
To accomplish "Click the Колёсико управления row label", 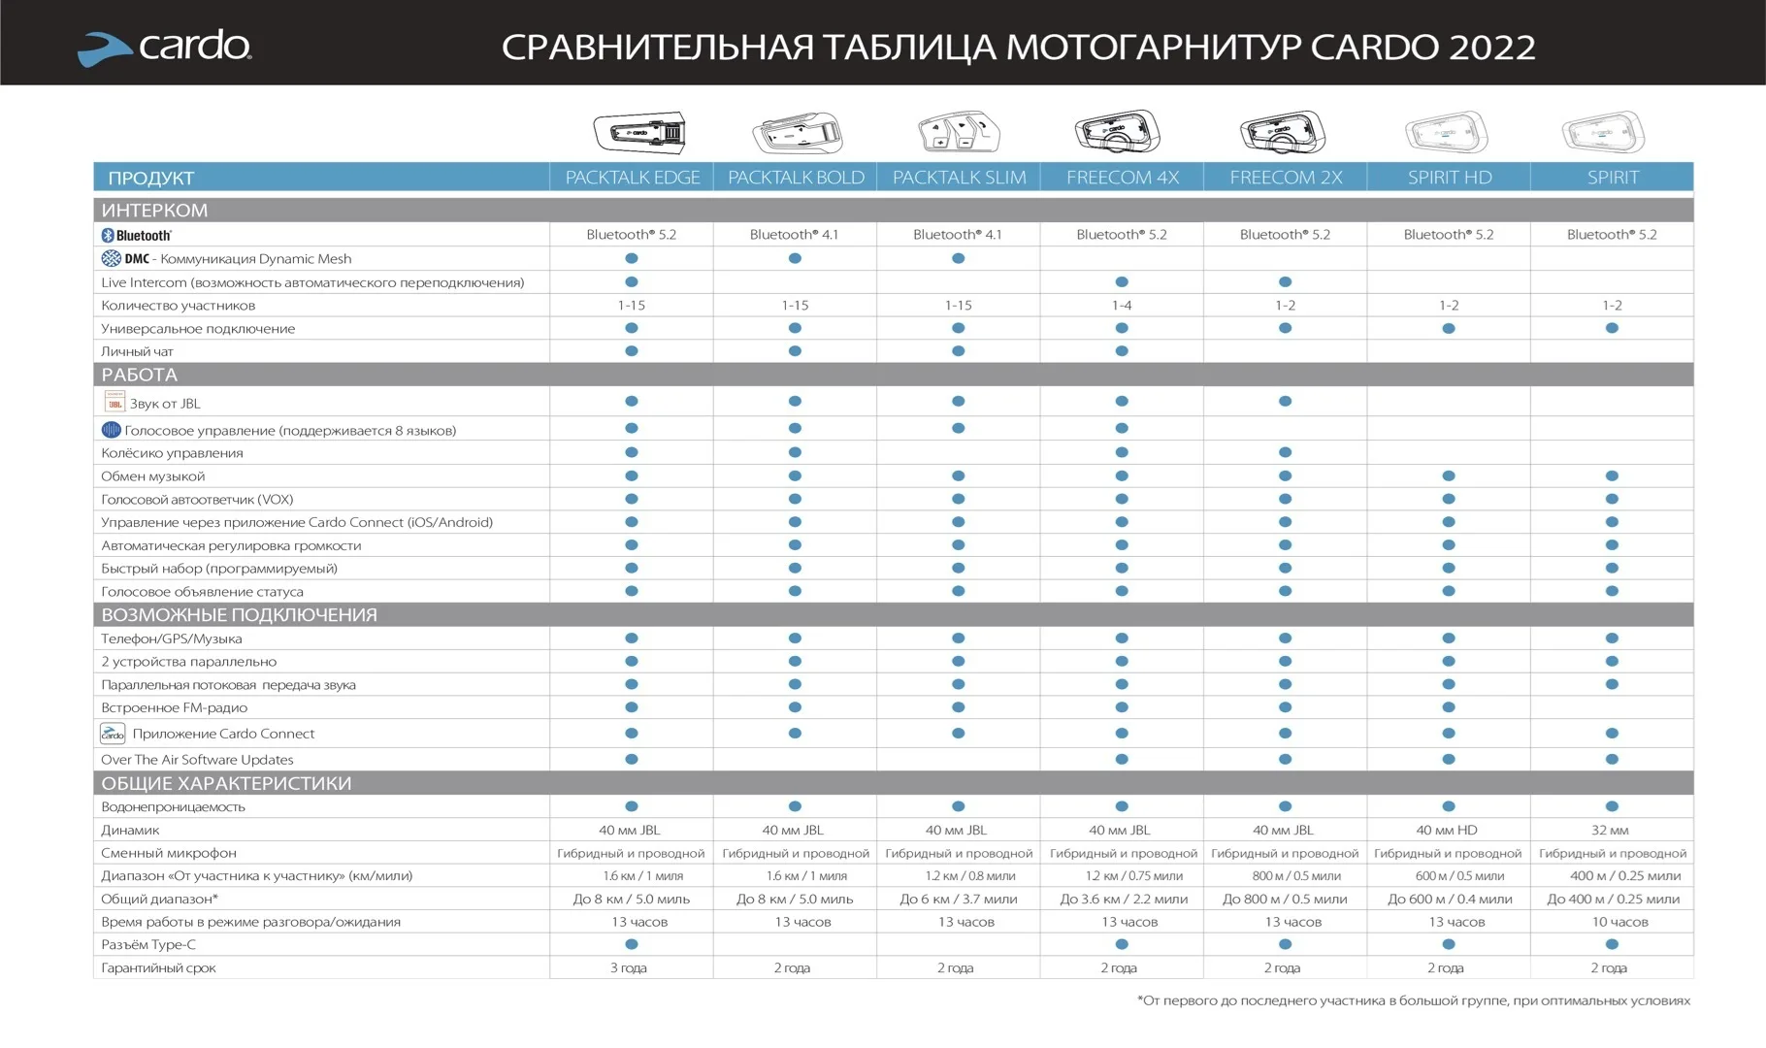I will pos(172,453).
